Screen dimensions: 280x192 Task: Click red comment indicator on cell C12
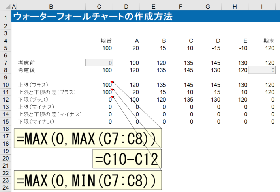113,97
